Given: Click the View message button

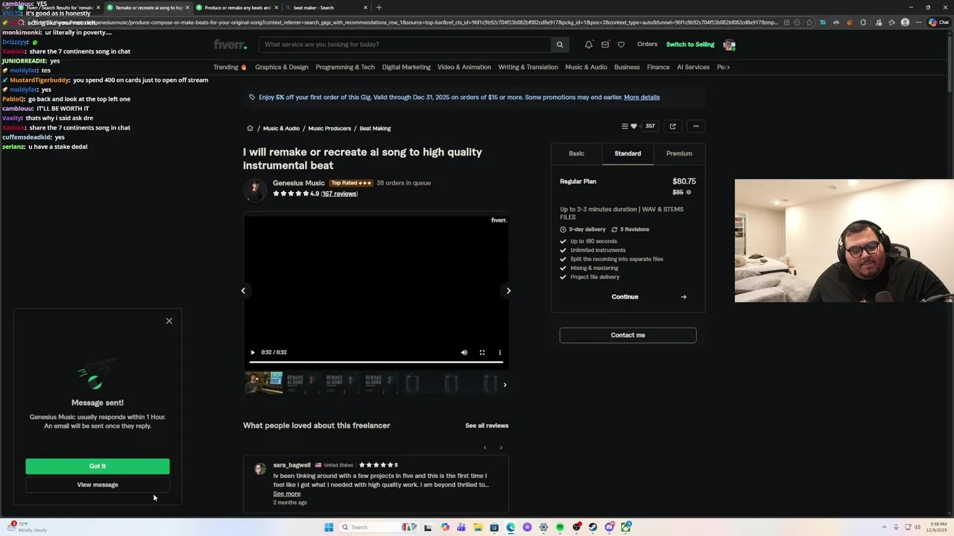Looking at the screenshot, I should coord(98,485).
